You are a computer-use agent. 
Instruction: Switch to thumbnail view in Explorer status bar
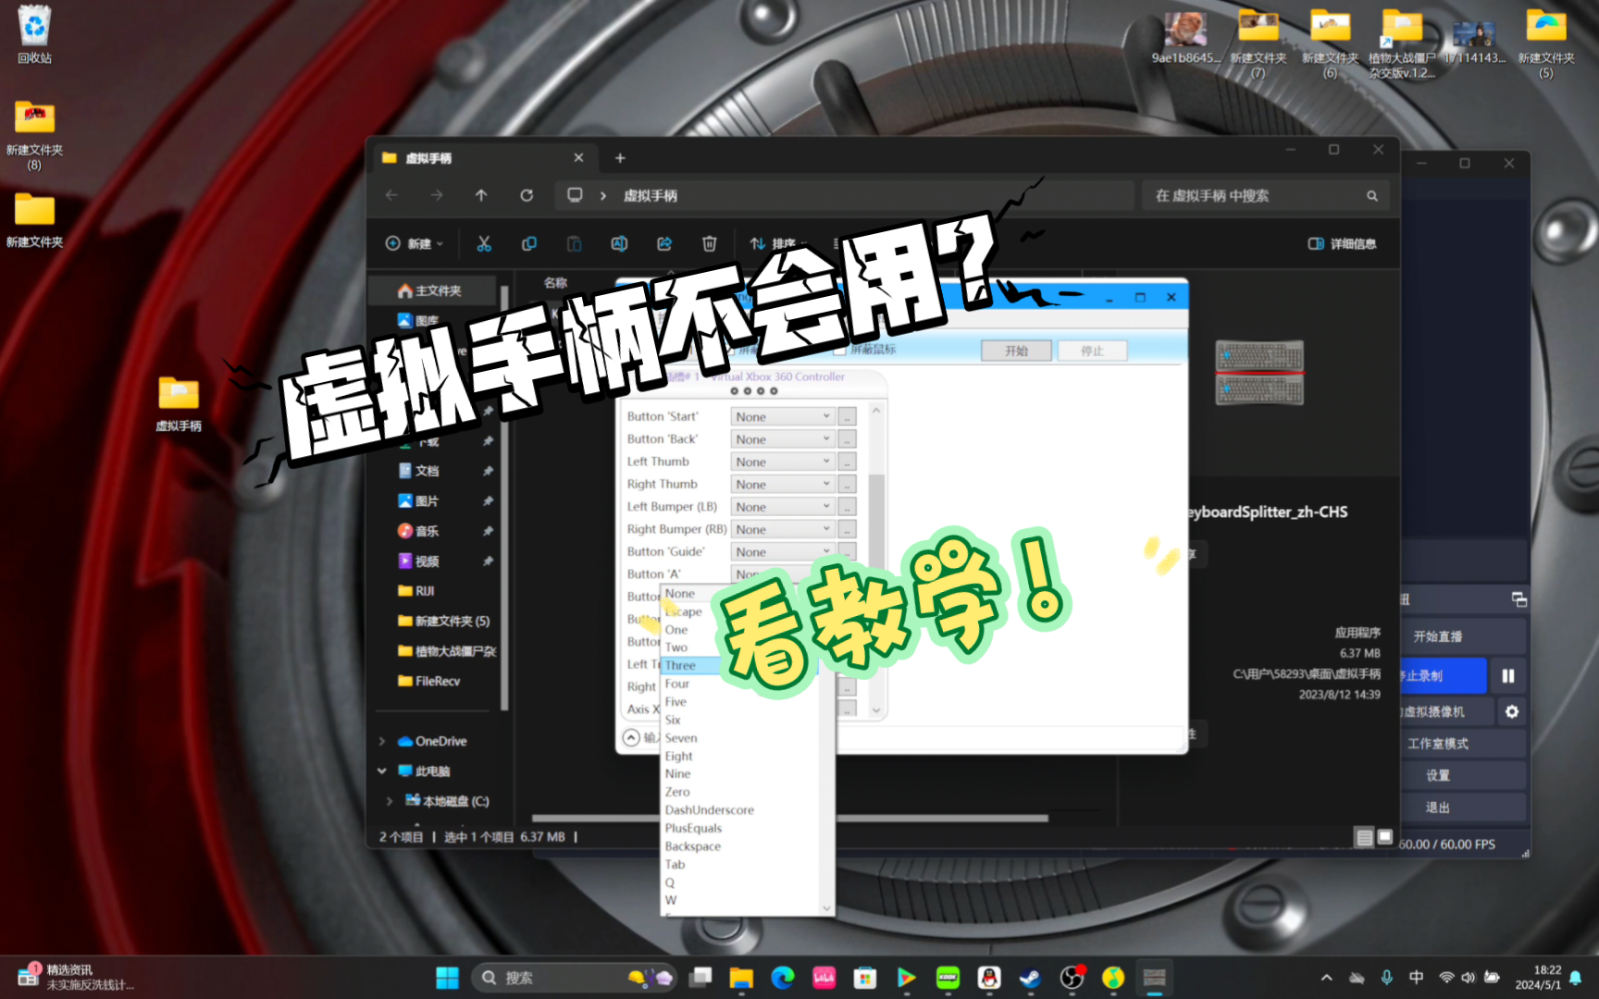1385,837
